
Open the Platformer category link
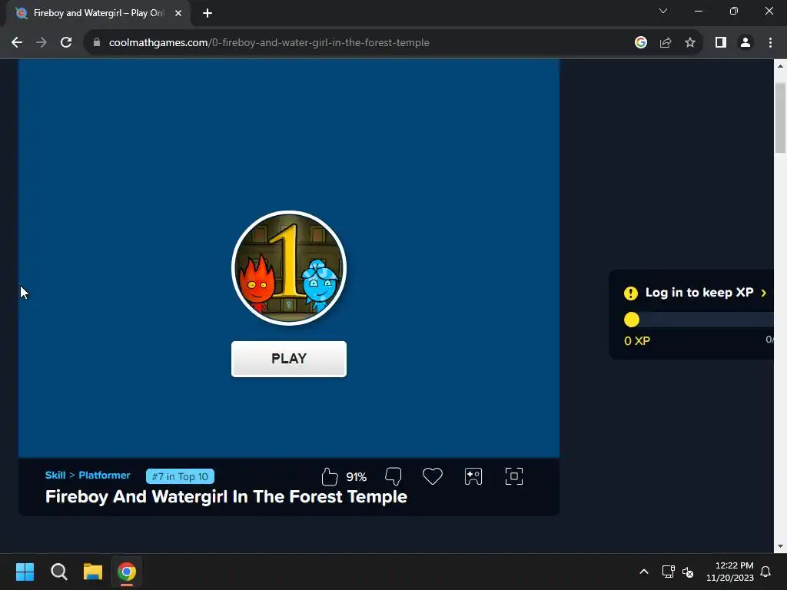[105, 475]
